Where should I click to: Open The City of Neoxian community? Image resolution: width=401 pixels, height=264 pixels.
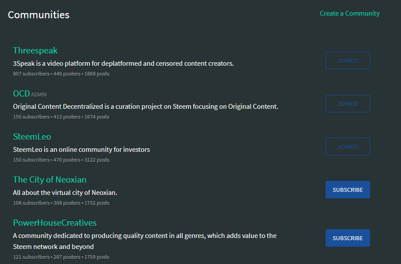pos(50,179)
